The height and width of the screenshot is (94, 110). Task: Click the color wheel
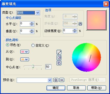point(86,57)
